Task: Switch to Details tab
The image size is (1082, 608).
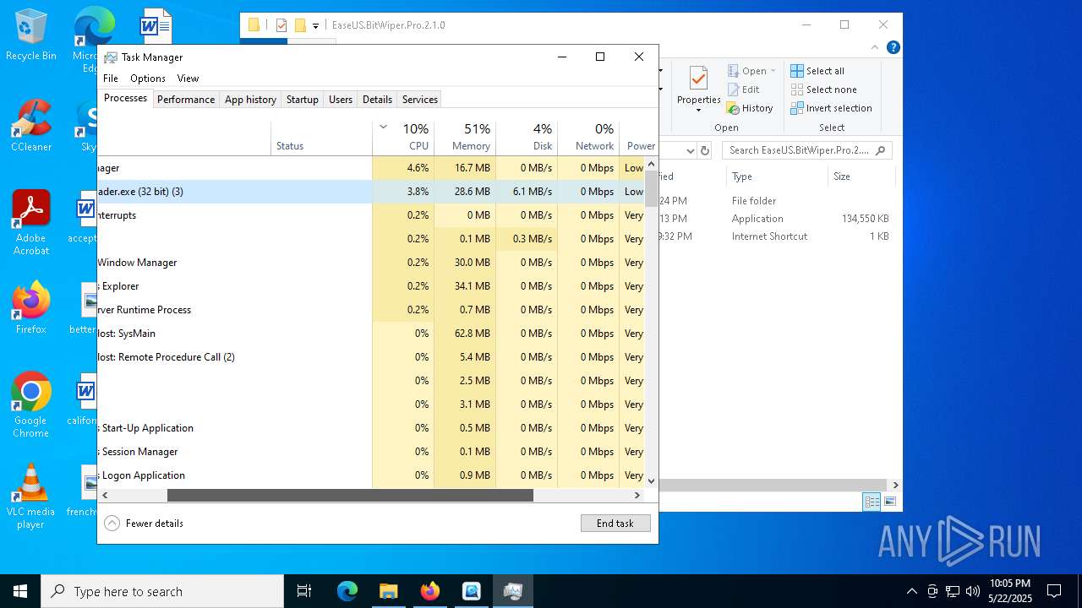Action: [x=377, y=99]
